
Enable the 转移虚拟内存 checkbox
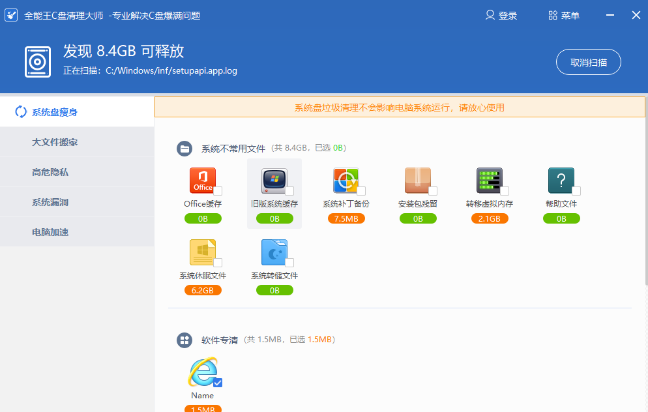(505, 191)
